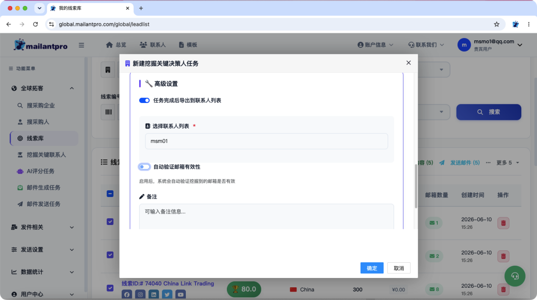Open the YouTube icon for China Link Trading
This screenshot has width=537, height=300.
181,294
